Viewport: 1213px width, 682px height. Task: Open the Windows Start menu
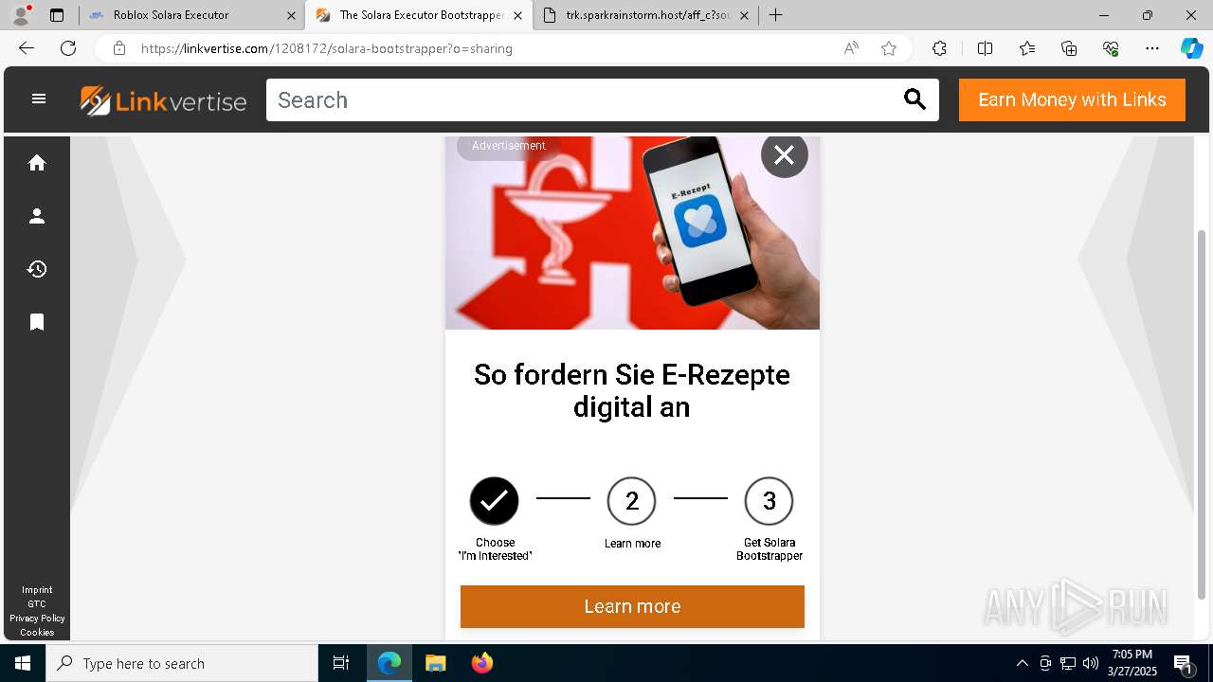[x=23, y=663]
